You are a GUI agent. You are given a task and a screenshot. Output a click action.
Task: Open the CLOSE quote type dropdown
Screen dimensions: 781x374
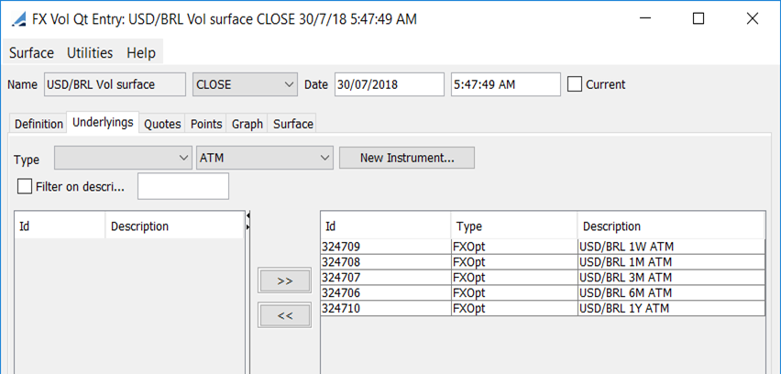pos(245,84)
